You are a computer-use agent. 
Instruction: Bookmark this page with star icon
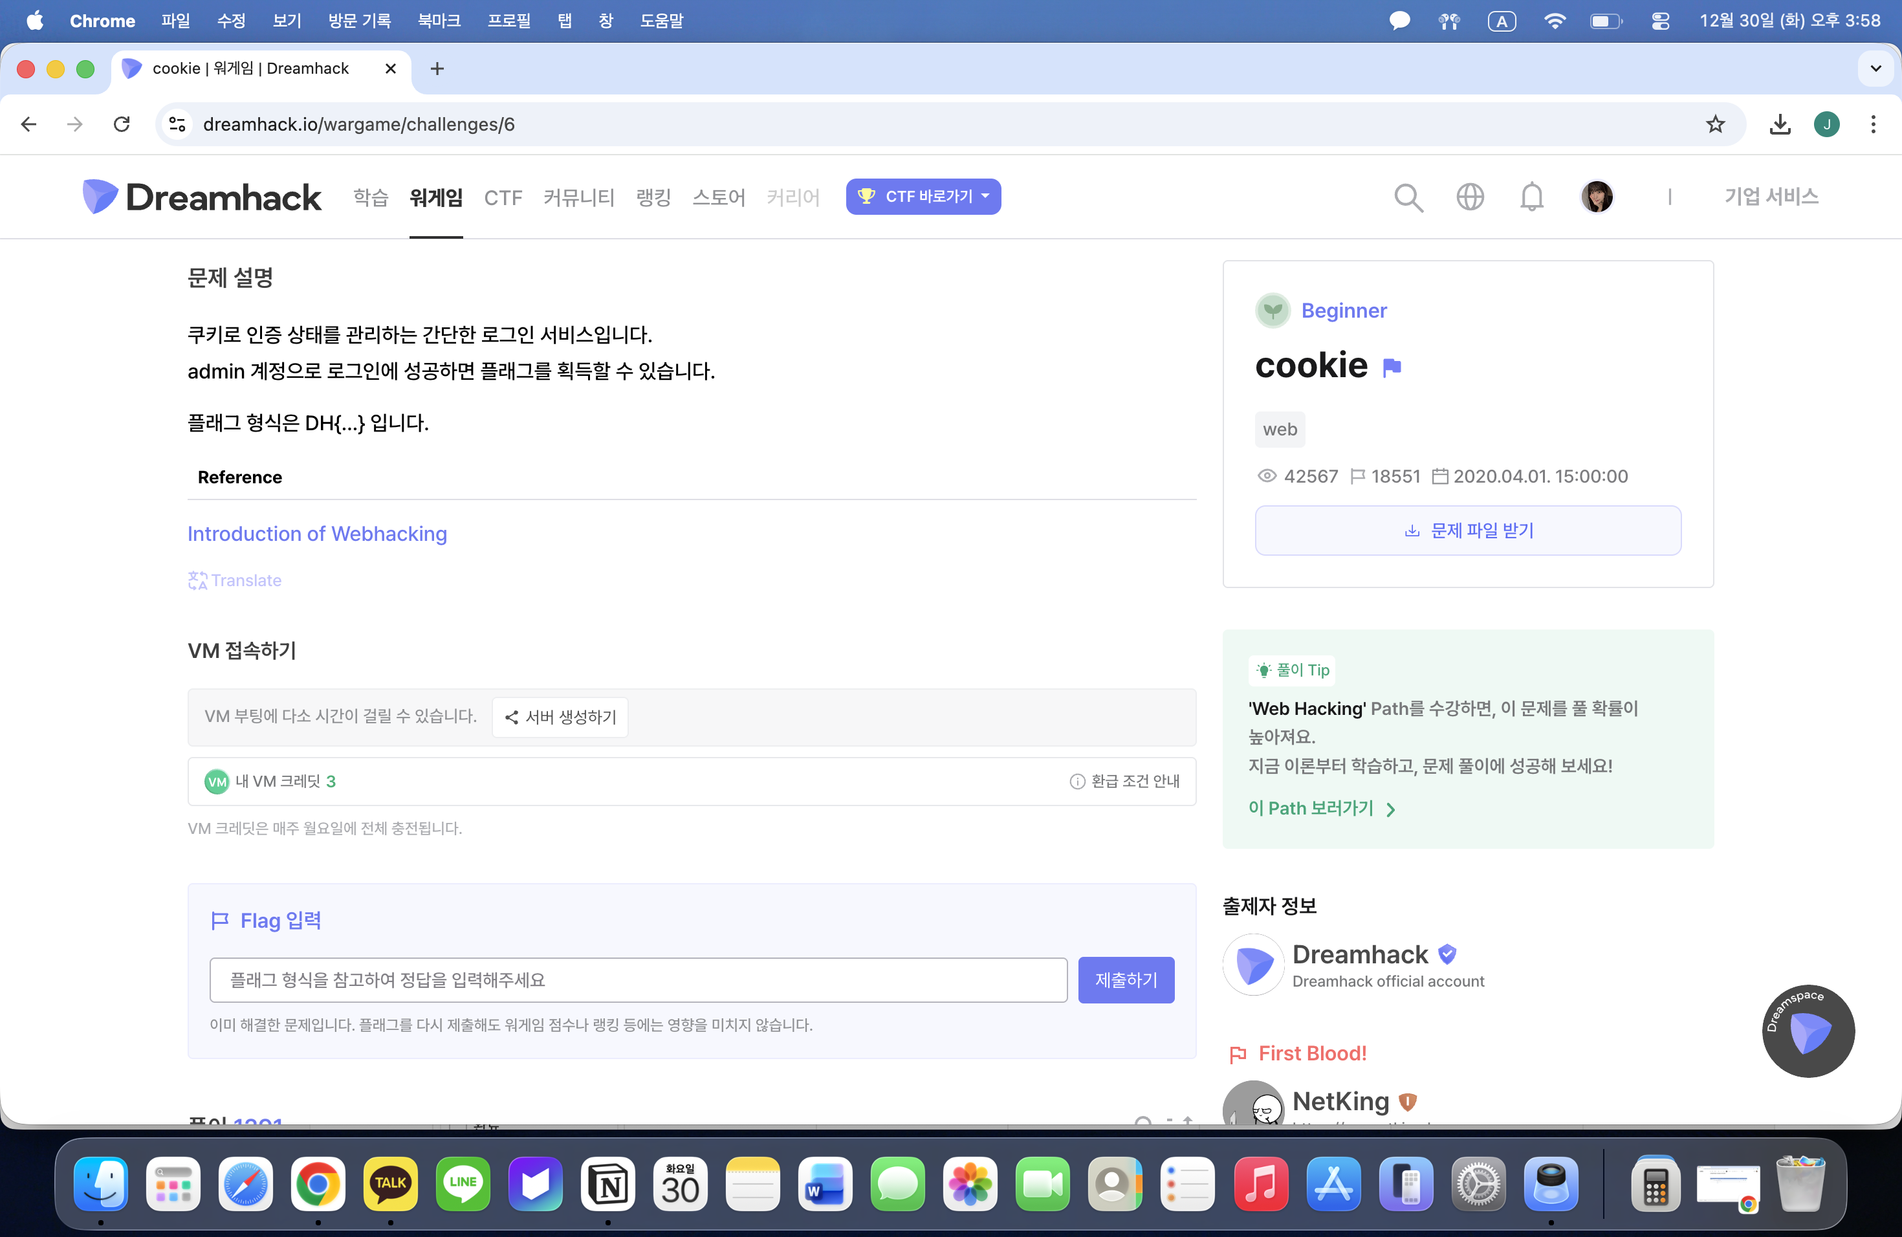coord(1715,125)
